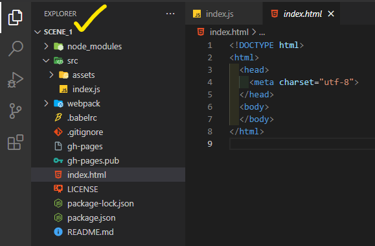Click the git icon beside .gitignore
The image size is (375, 246).
(x=58, y=132)
